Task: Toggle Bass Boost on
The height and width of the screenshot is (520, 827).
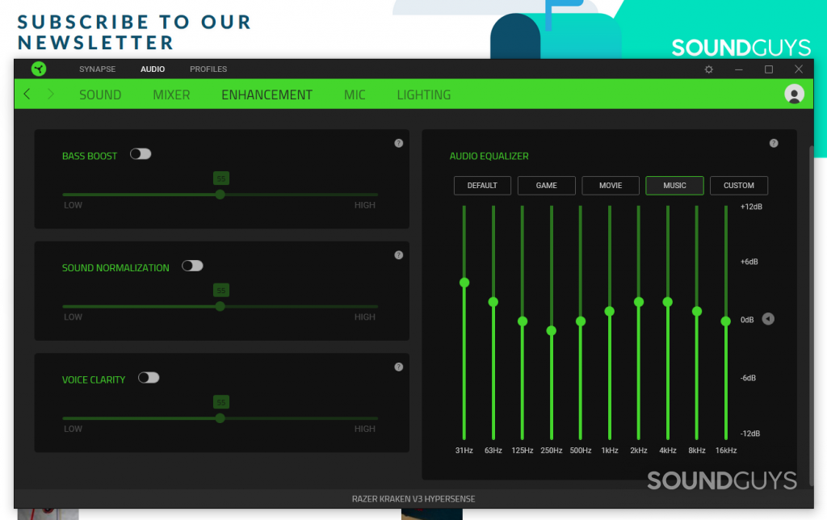Action: pos(141,153)
